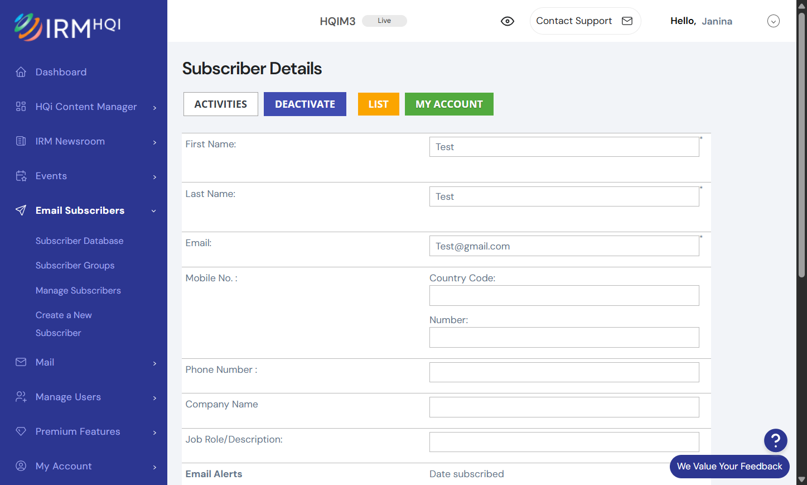Click the Contact Support button
This screenshot has width=807, height=485.
coord(585,21)
